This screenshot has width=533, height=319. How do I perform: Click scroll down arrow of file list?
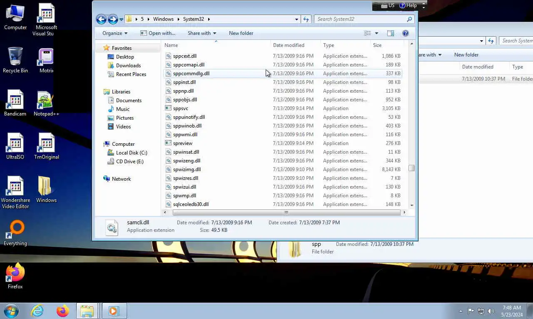pos(411,205)
